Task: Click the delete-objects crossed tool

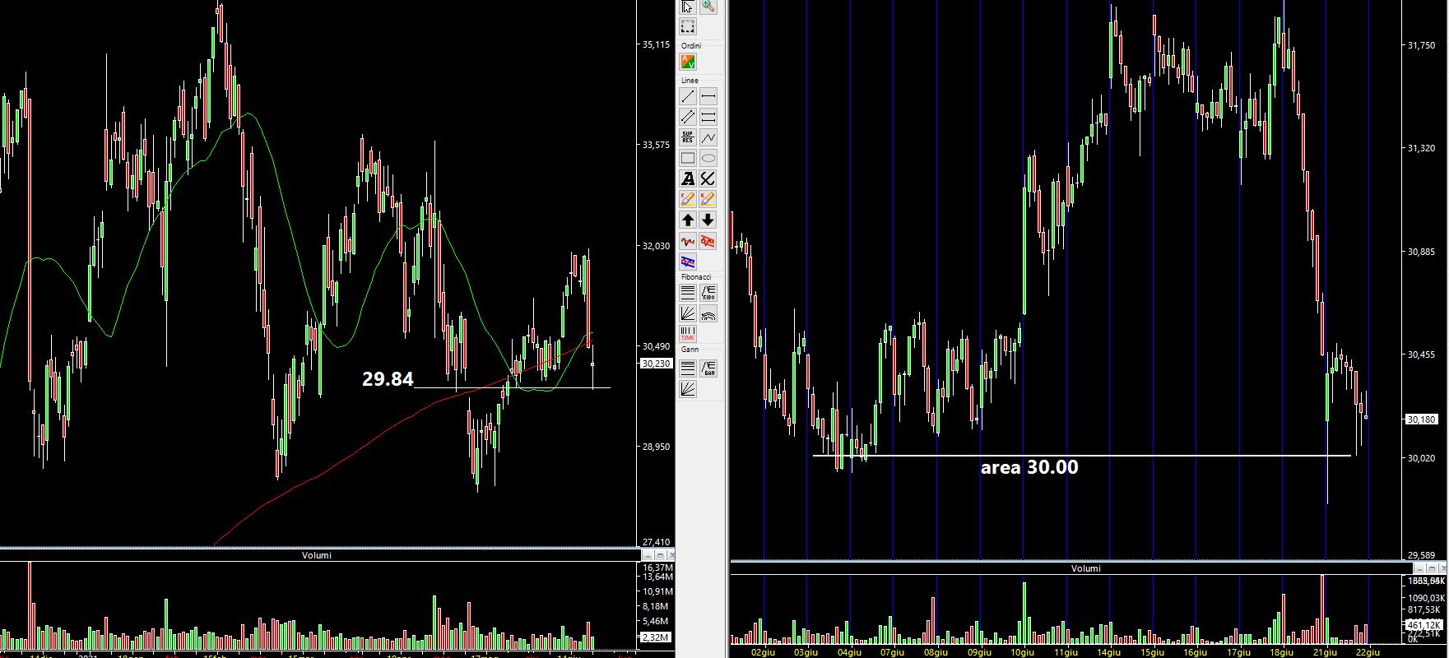Action: (x=708, y=178)
